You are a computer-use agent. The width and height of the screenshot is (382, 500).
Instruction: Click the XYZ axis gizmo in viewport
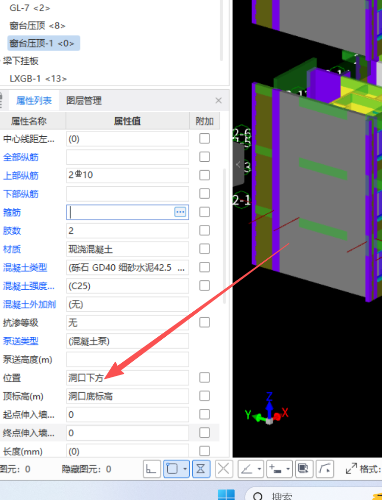click(x=267, y=409)
